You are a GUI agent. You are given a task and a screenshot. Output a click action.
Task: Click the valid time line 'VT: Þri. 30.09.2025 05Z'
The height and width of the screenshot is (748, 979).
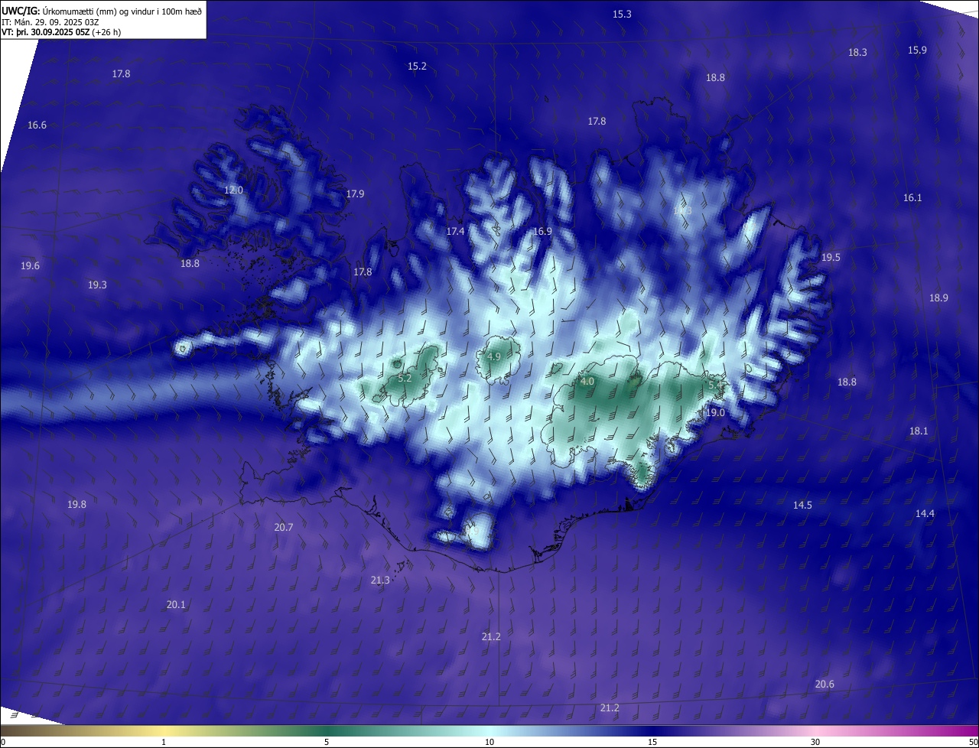pos(61,32)
